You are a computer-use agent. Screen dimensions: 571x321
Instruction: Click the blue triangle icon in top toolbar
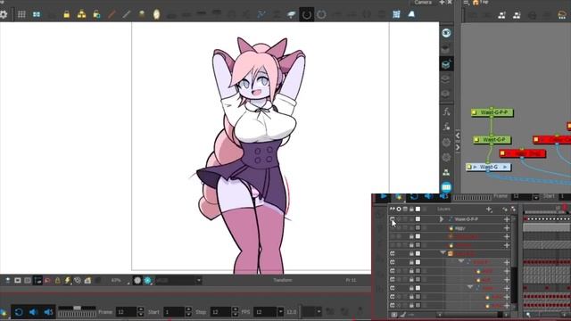click(411, 14)
